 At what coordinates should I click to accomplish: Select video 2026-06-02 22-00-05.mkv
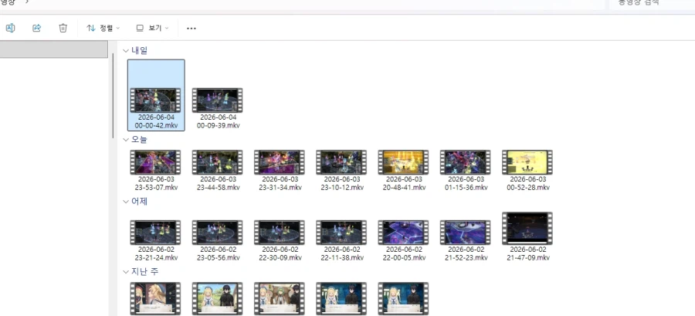[404, 240]
